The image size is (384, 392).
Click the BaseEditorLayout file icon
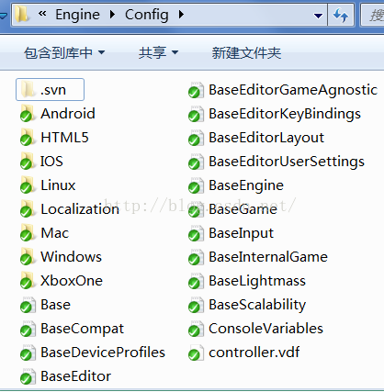click(x=196, y=138)
